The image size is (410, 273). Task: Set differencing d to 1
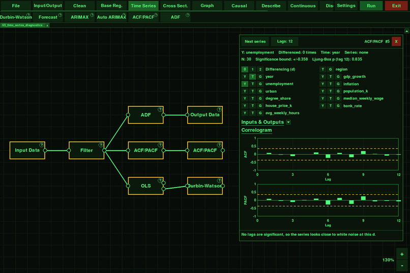(253, 69)
